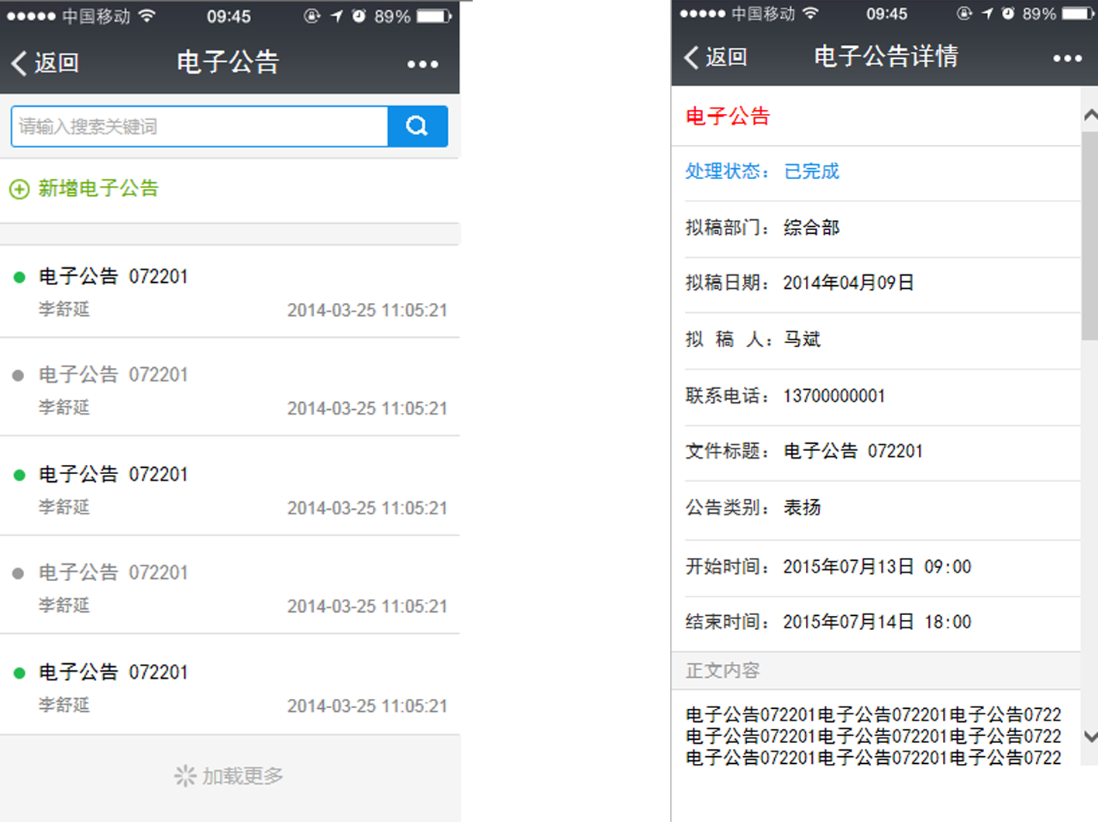Screen dimensions: 1098x822
Task: Click scroll-down arrow on the detail screen scrollbar
Action: click(x=1090, y=737)
